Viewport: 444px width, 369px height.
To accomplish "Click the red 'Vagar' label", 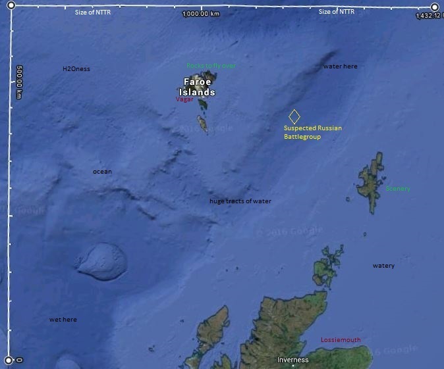I will tap(184, 99).
